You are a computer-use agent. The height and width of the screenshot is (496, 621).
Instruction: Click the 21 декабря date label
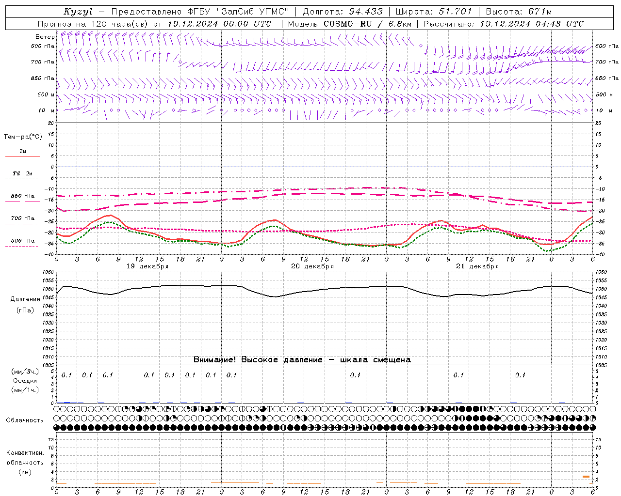coord(477,266)
